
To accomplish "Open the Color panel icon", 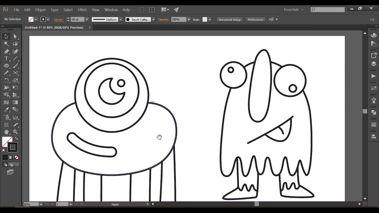I will click(x=374, y=35).
